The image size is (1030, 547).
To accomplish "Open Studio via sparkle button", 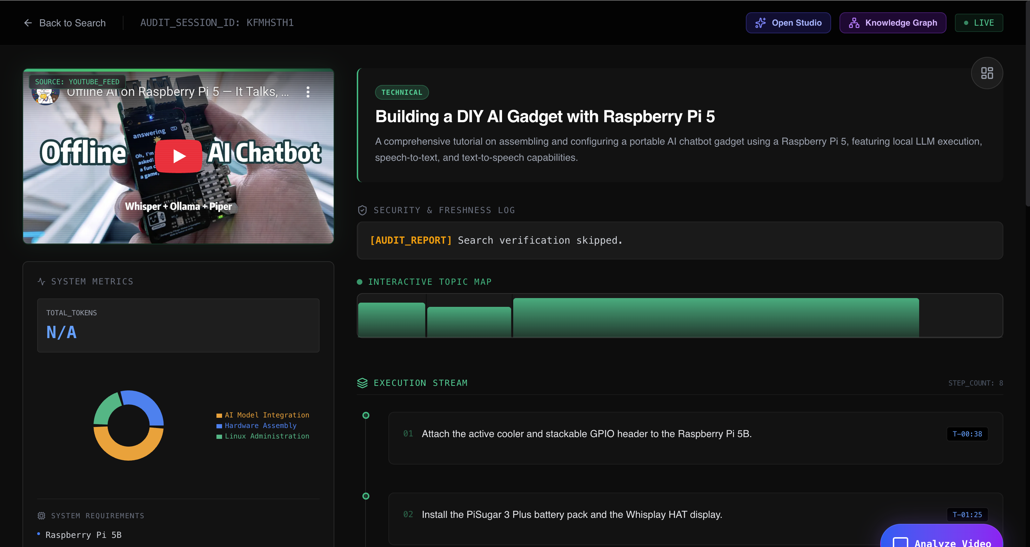I will pos(788,23).
